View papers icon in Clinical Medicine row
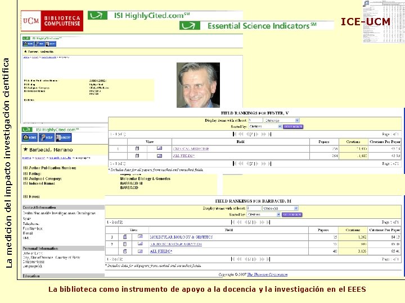Screen dimensions: 405x303 point(137,148)
